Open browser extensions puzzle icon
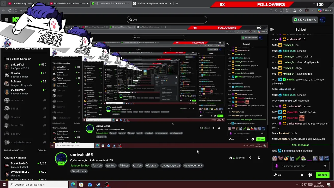Viewport: 334px width, 188px height. tap(287, 10)
